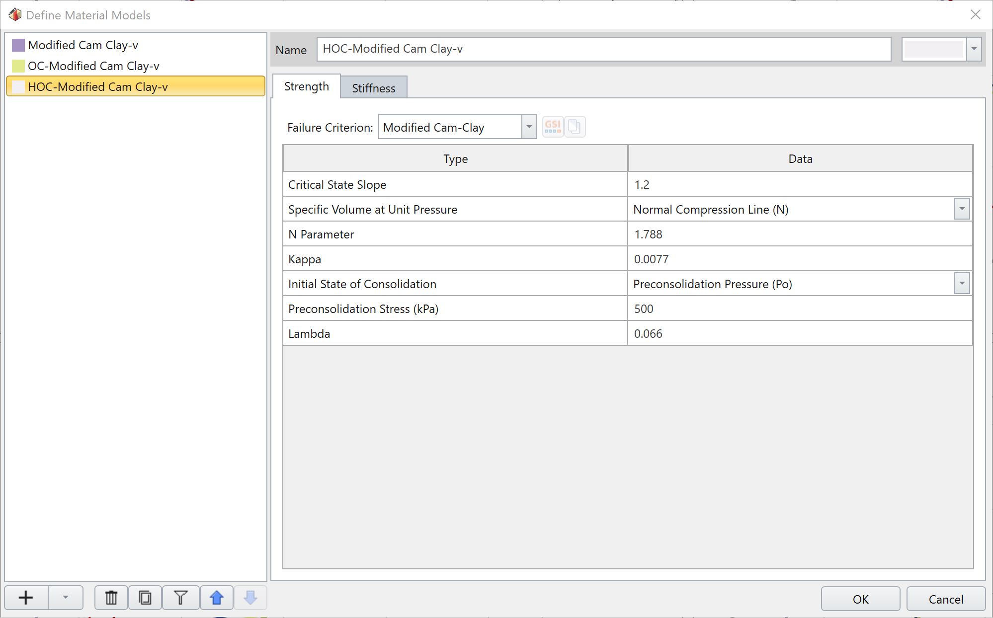Image resolution: width=993 pixels, height=618 pixels.
Task: Open the material filter funnel icon
Action: (180, 598)
